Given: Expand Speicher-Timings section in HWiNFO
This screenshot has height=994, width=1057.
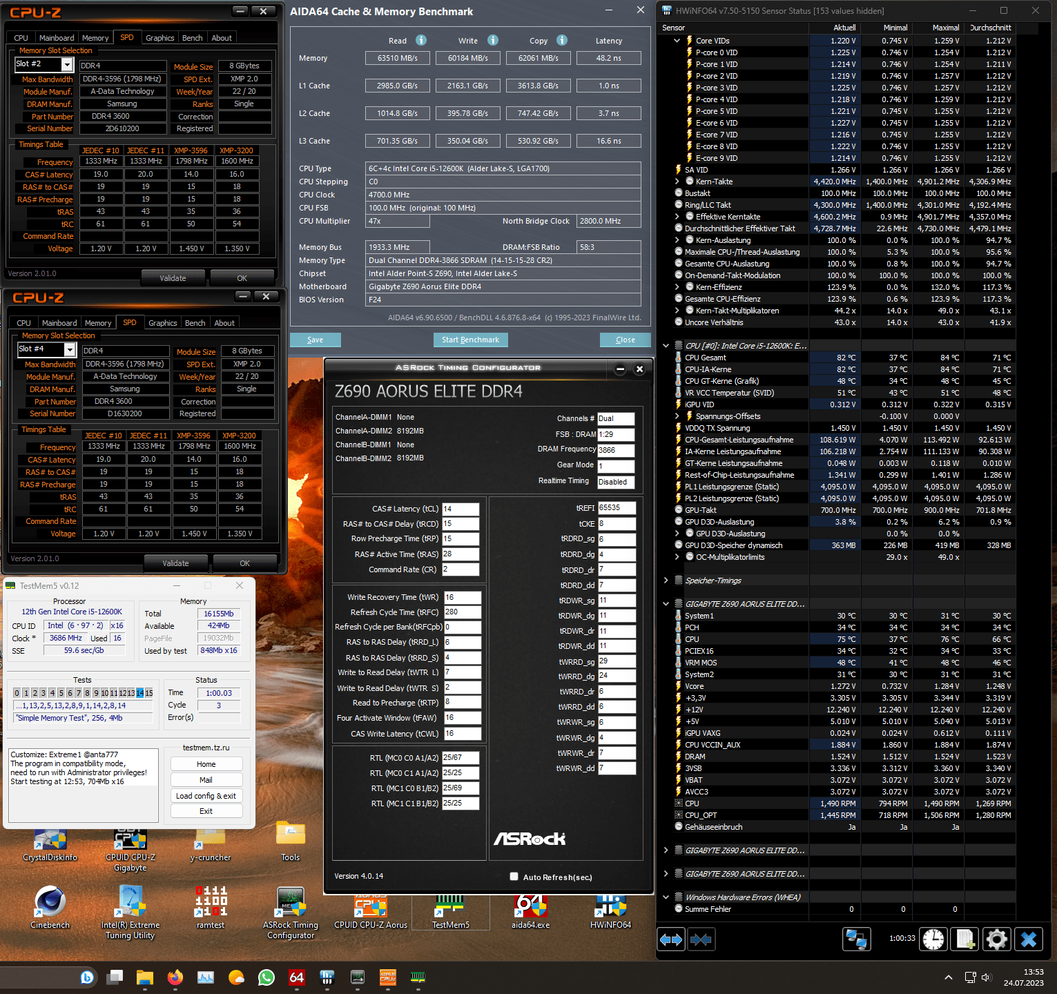Looking at the screenshot, I should pos(666,581).
